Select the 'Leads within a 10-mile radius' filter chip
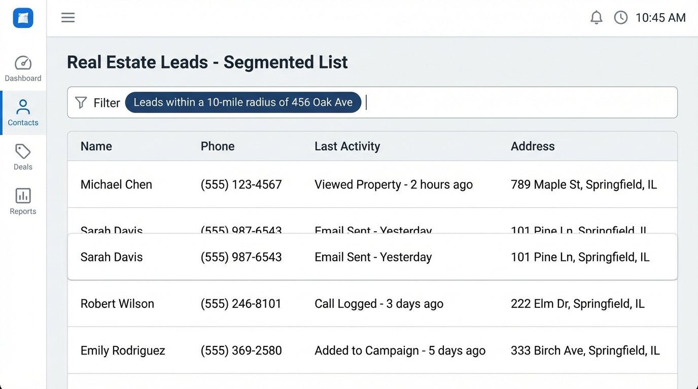 [x=243, y=102]
